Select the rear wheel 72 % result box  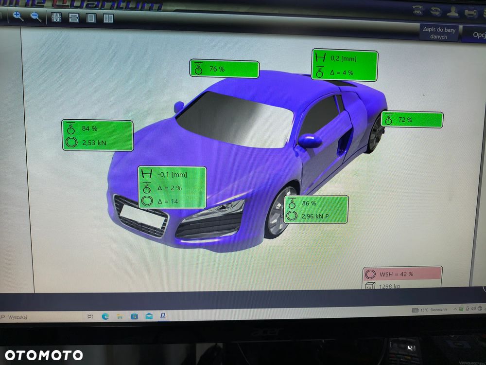pos(412,120)
